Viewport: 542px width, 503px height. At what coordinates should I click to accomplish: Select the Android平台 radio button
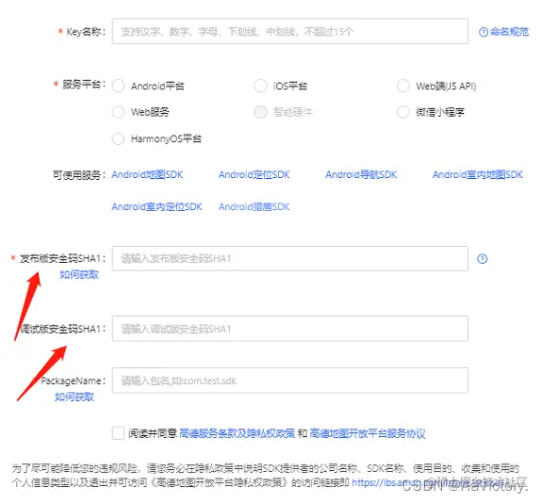tap(118, 86)
